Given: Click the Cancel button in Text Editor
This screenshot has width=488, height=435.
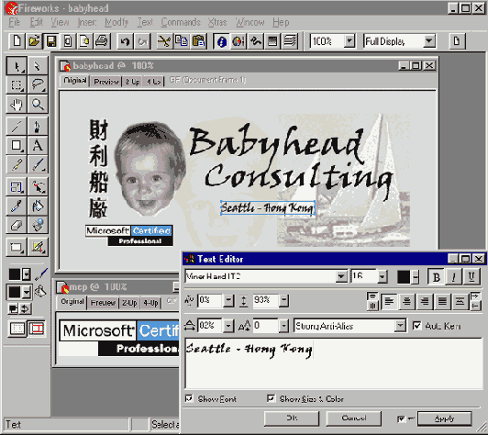Looking at the screenshot, I should 353,418.
